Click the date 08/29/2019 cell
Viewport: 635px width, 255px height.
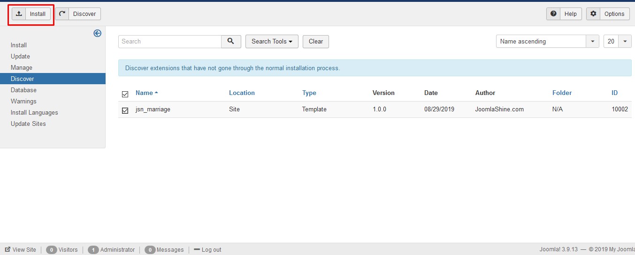(439, 109)
